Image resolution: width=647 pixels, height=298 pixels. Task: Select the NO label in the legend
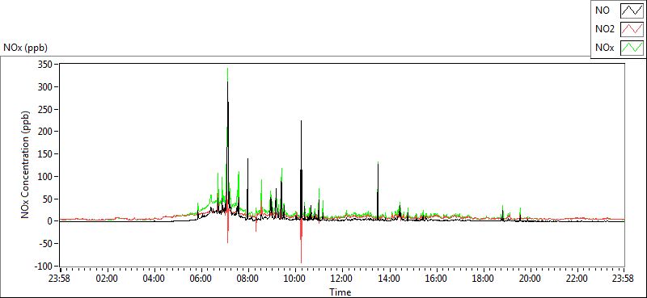click(x=603, y=10)
